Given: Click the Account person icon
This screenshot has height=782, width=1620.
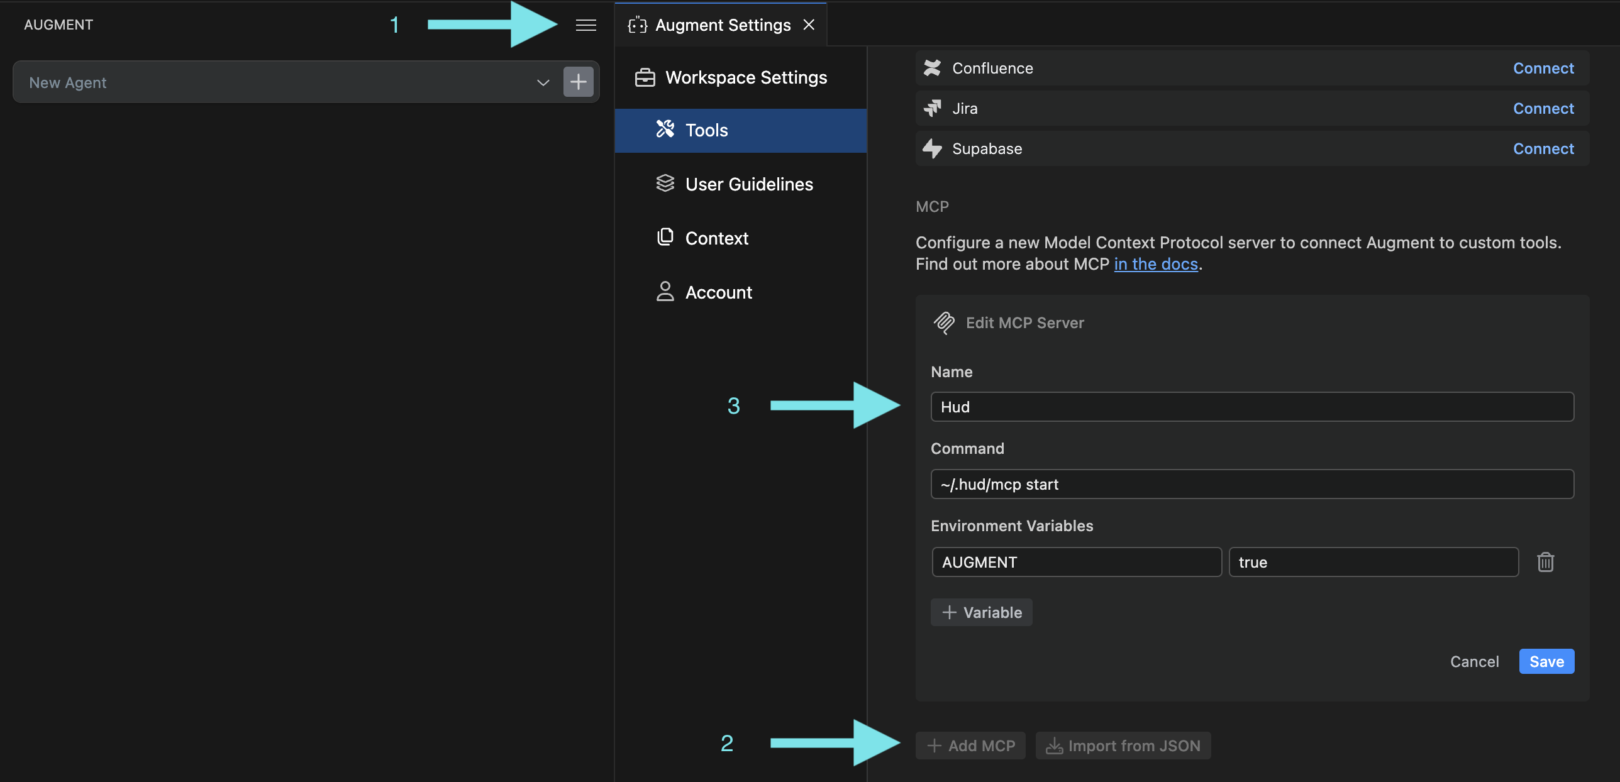Looking at the screenshot, I should point(665,291).
